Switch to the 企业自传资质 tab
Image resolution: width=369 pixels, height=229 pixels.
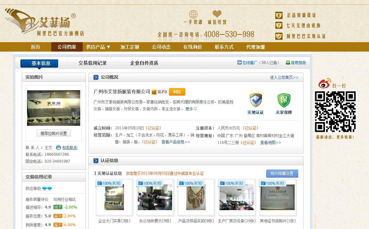pyautogui.click(x=144, y=63)
